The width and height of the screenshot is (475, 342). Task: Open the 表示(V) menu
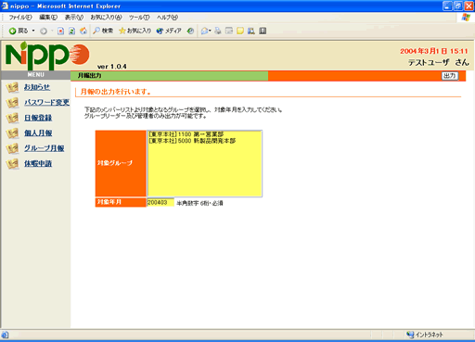click(74, 18)
